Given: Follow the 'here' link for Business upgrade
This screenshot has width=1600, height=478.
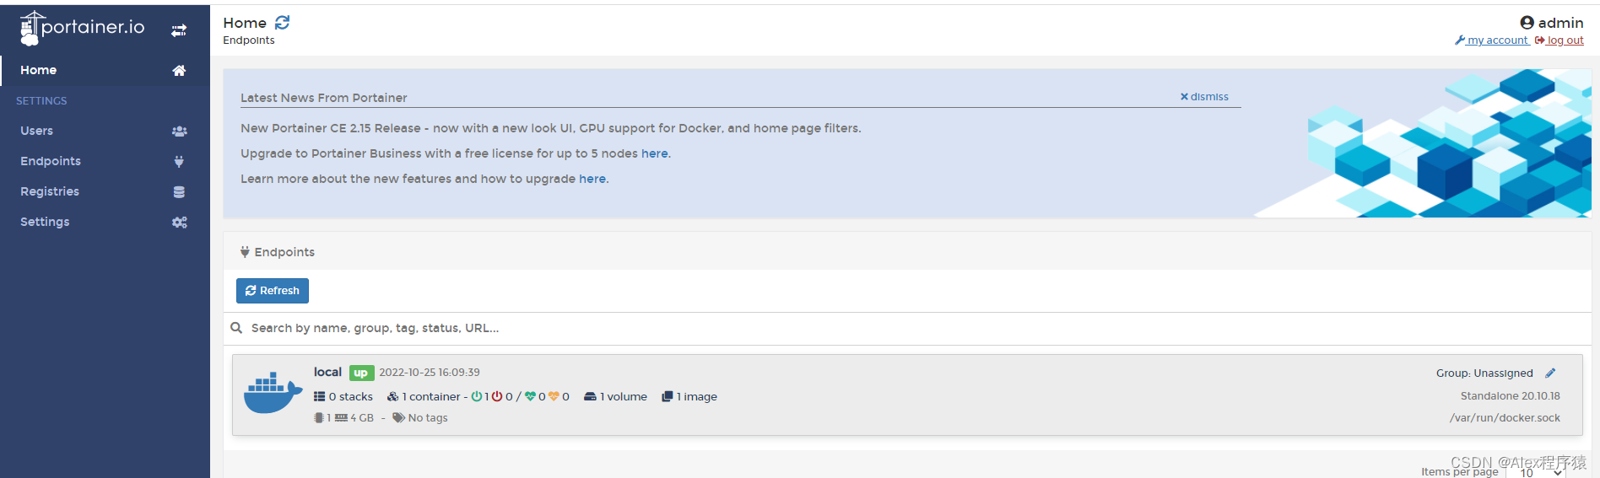Looking at the screenshot, I should click(x=654, y=153).
